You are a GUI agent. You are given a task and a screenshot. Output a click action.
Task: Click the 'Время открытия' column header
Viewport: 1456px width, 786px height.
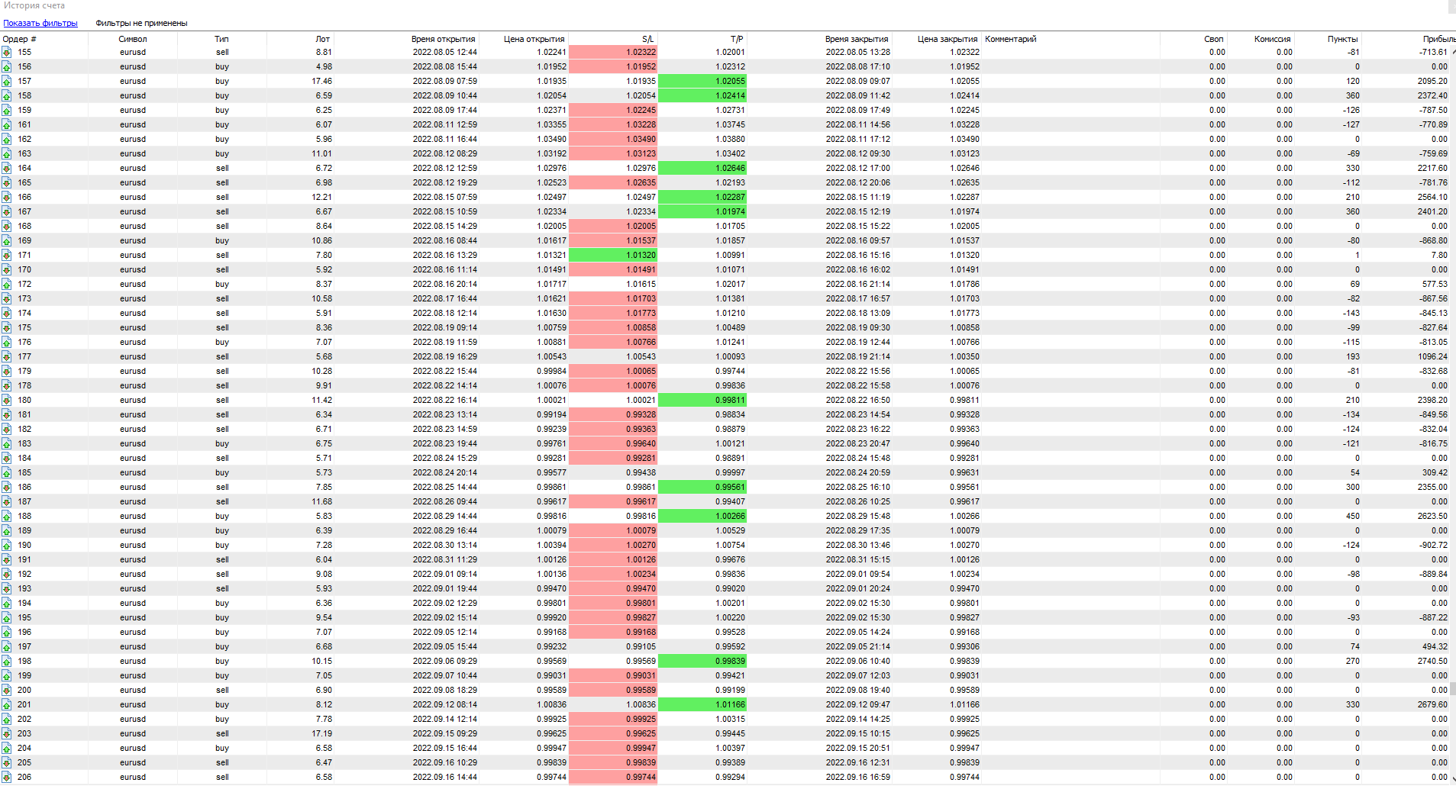pyautogui.click(x=443, y=39)
